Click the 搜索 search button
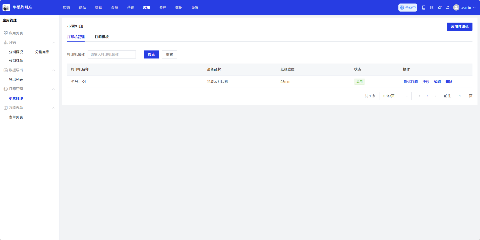Viewport: 480px width, 240px height. 151,54
